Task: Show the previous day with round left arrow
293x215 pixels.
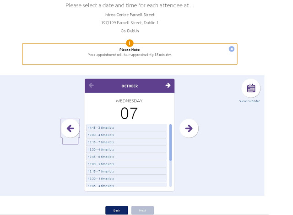Action: coord(71,129)
